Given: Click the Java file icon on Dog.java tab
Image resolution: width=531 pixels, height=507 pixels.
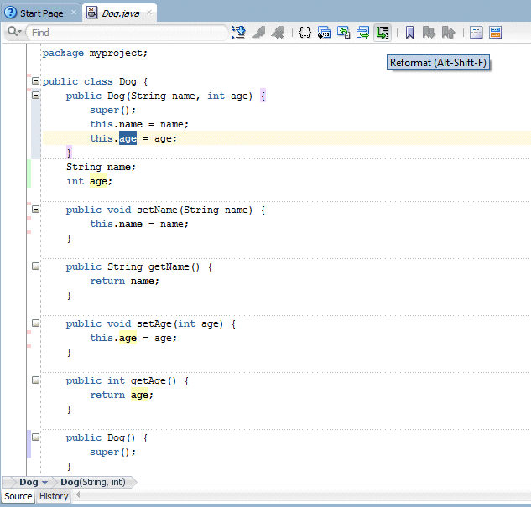Looking at the screenshot, I should coord(91,13).
